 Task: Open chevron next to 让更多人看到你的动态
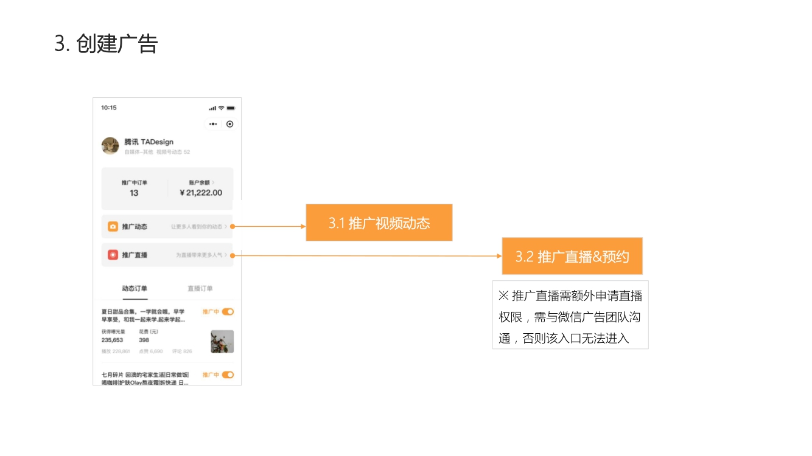226,227
